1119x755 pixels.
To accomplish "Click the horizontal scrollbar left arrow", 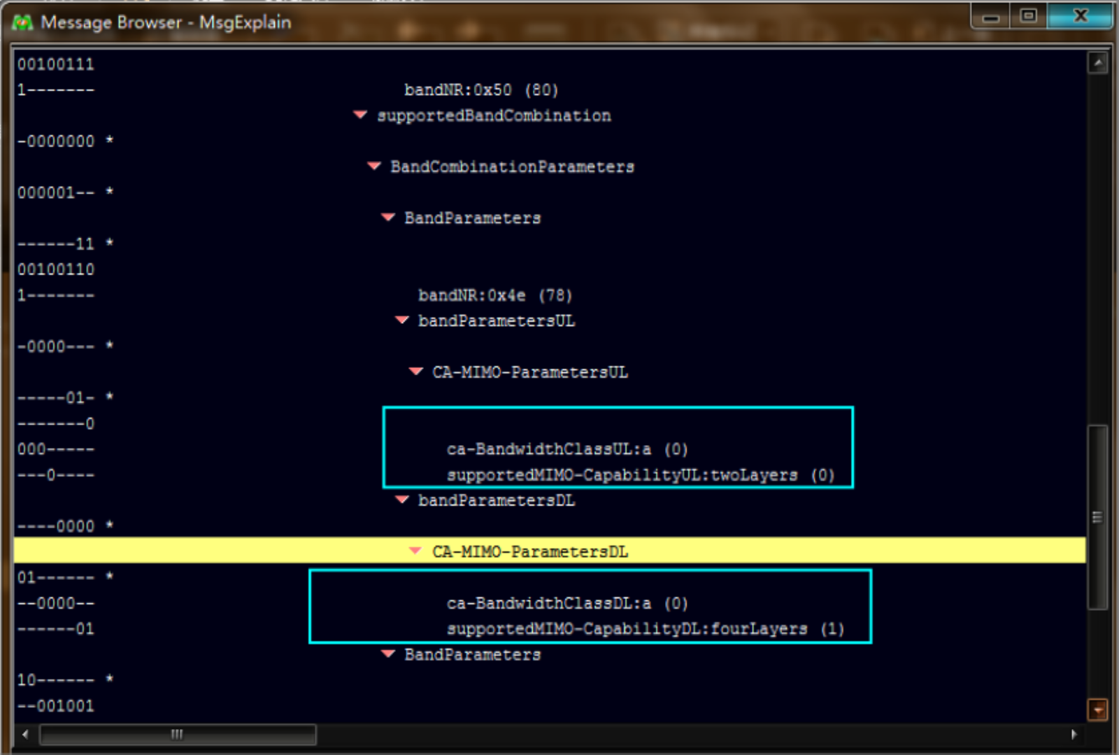I will 25,734.
